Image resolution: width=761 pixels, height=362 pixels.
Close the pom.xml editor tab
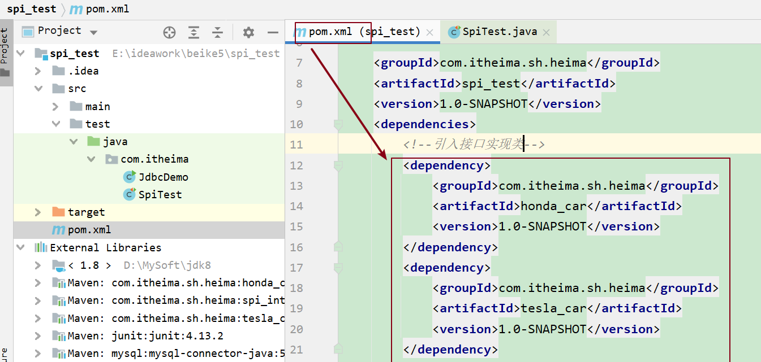[430, 33]
